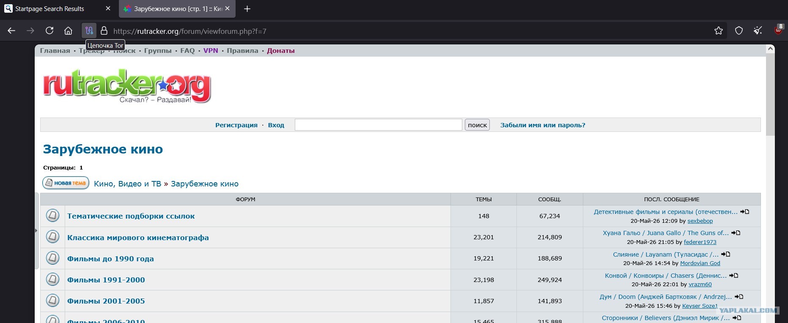Open Кино, Видео и ТВ breadcrumb
The height and width of the screenshot is (323, 788).
point(127,184)
